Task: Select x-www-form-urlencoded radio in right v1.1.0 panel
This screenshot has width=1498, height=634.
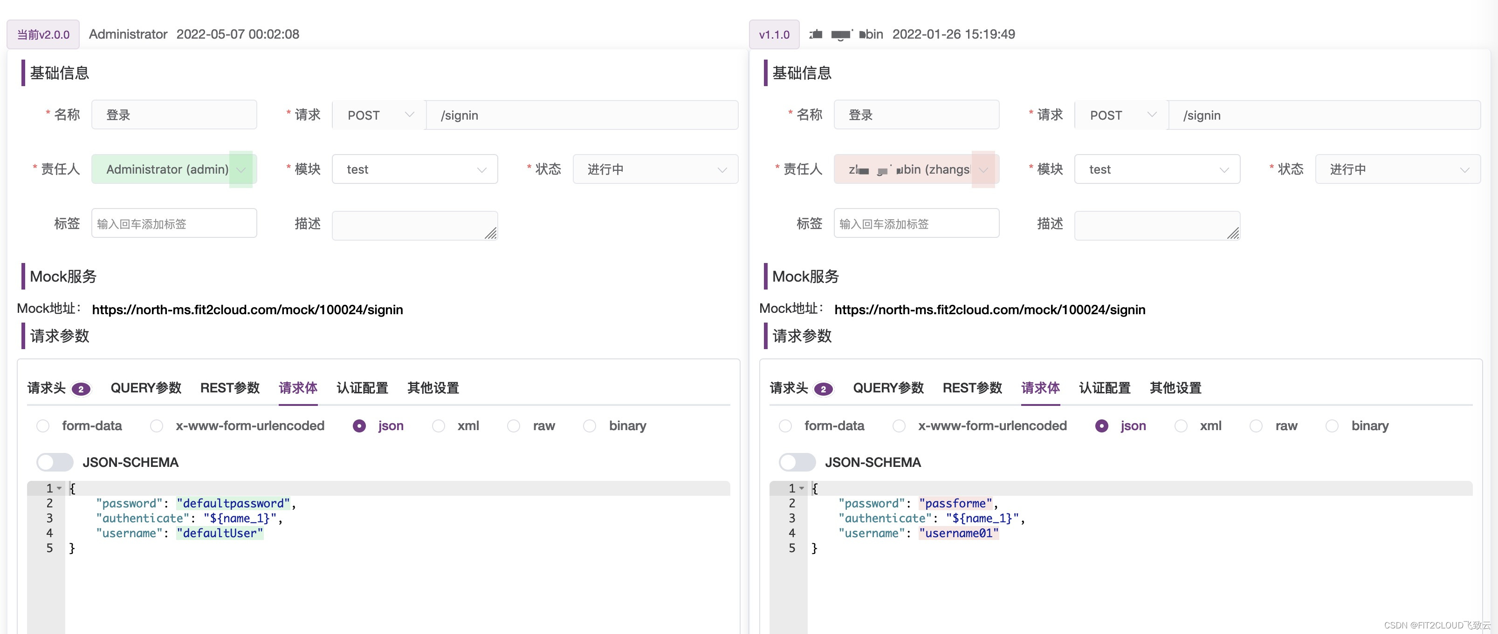Action: click(899, 426)
